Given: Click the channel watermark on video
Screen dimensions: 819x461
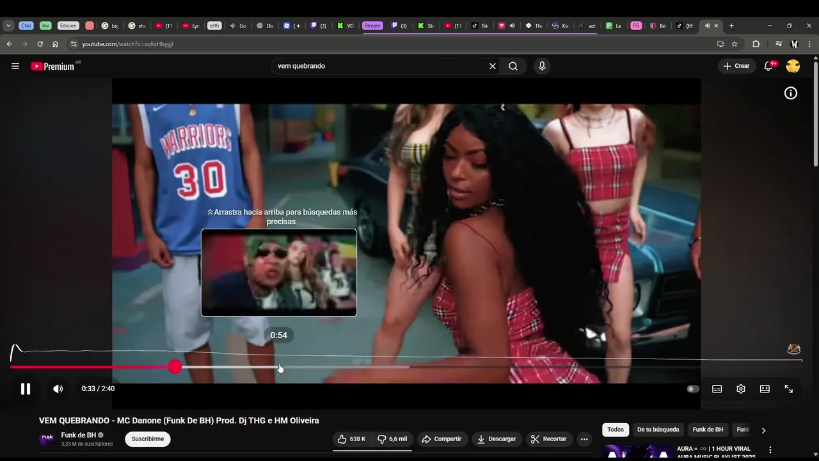Looking at the screenshot, I should [x=793, y=349].
